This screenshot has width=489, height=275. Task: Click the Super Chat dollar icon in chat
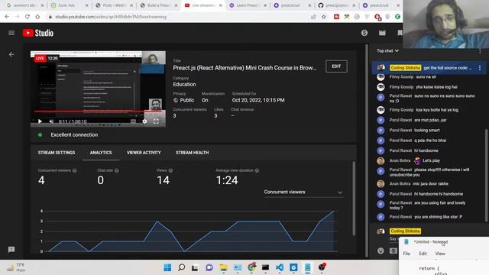pyautogui.click(x=393, y=251)
